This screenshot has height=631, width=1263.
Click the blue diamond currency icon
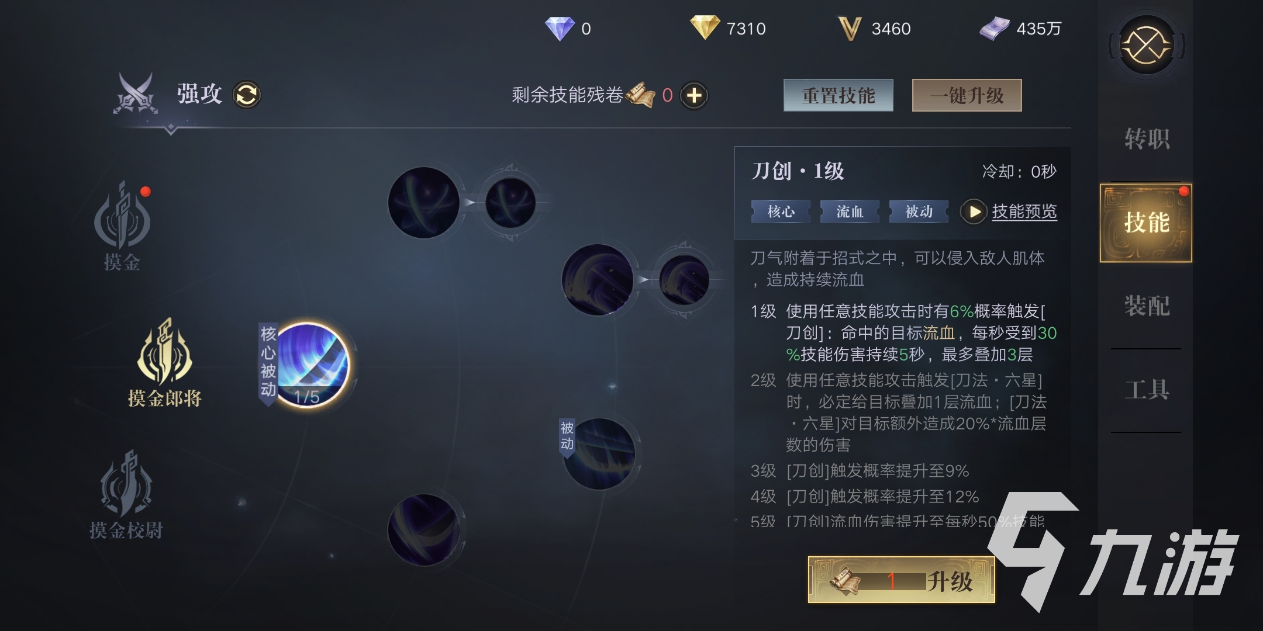click(560, 28)
